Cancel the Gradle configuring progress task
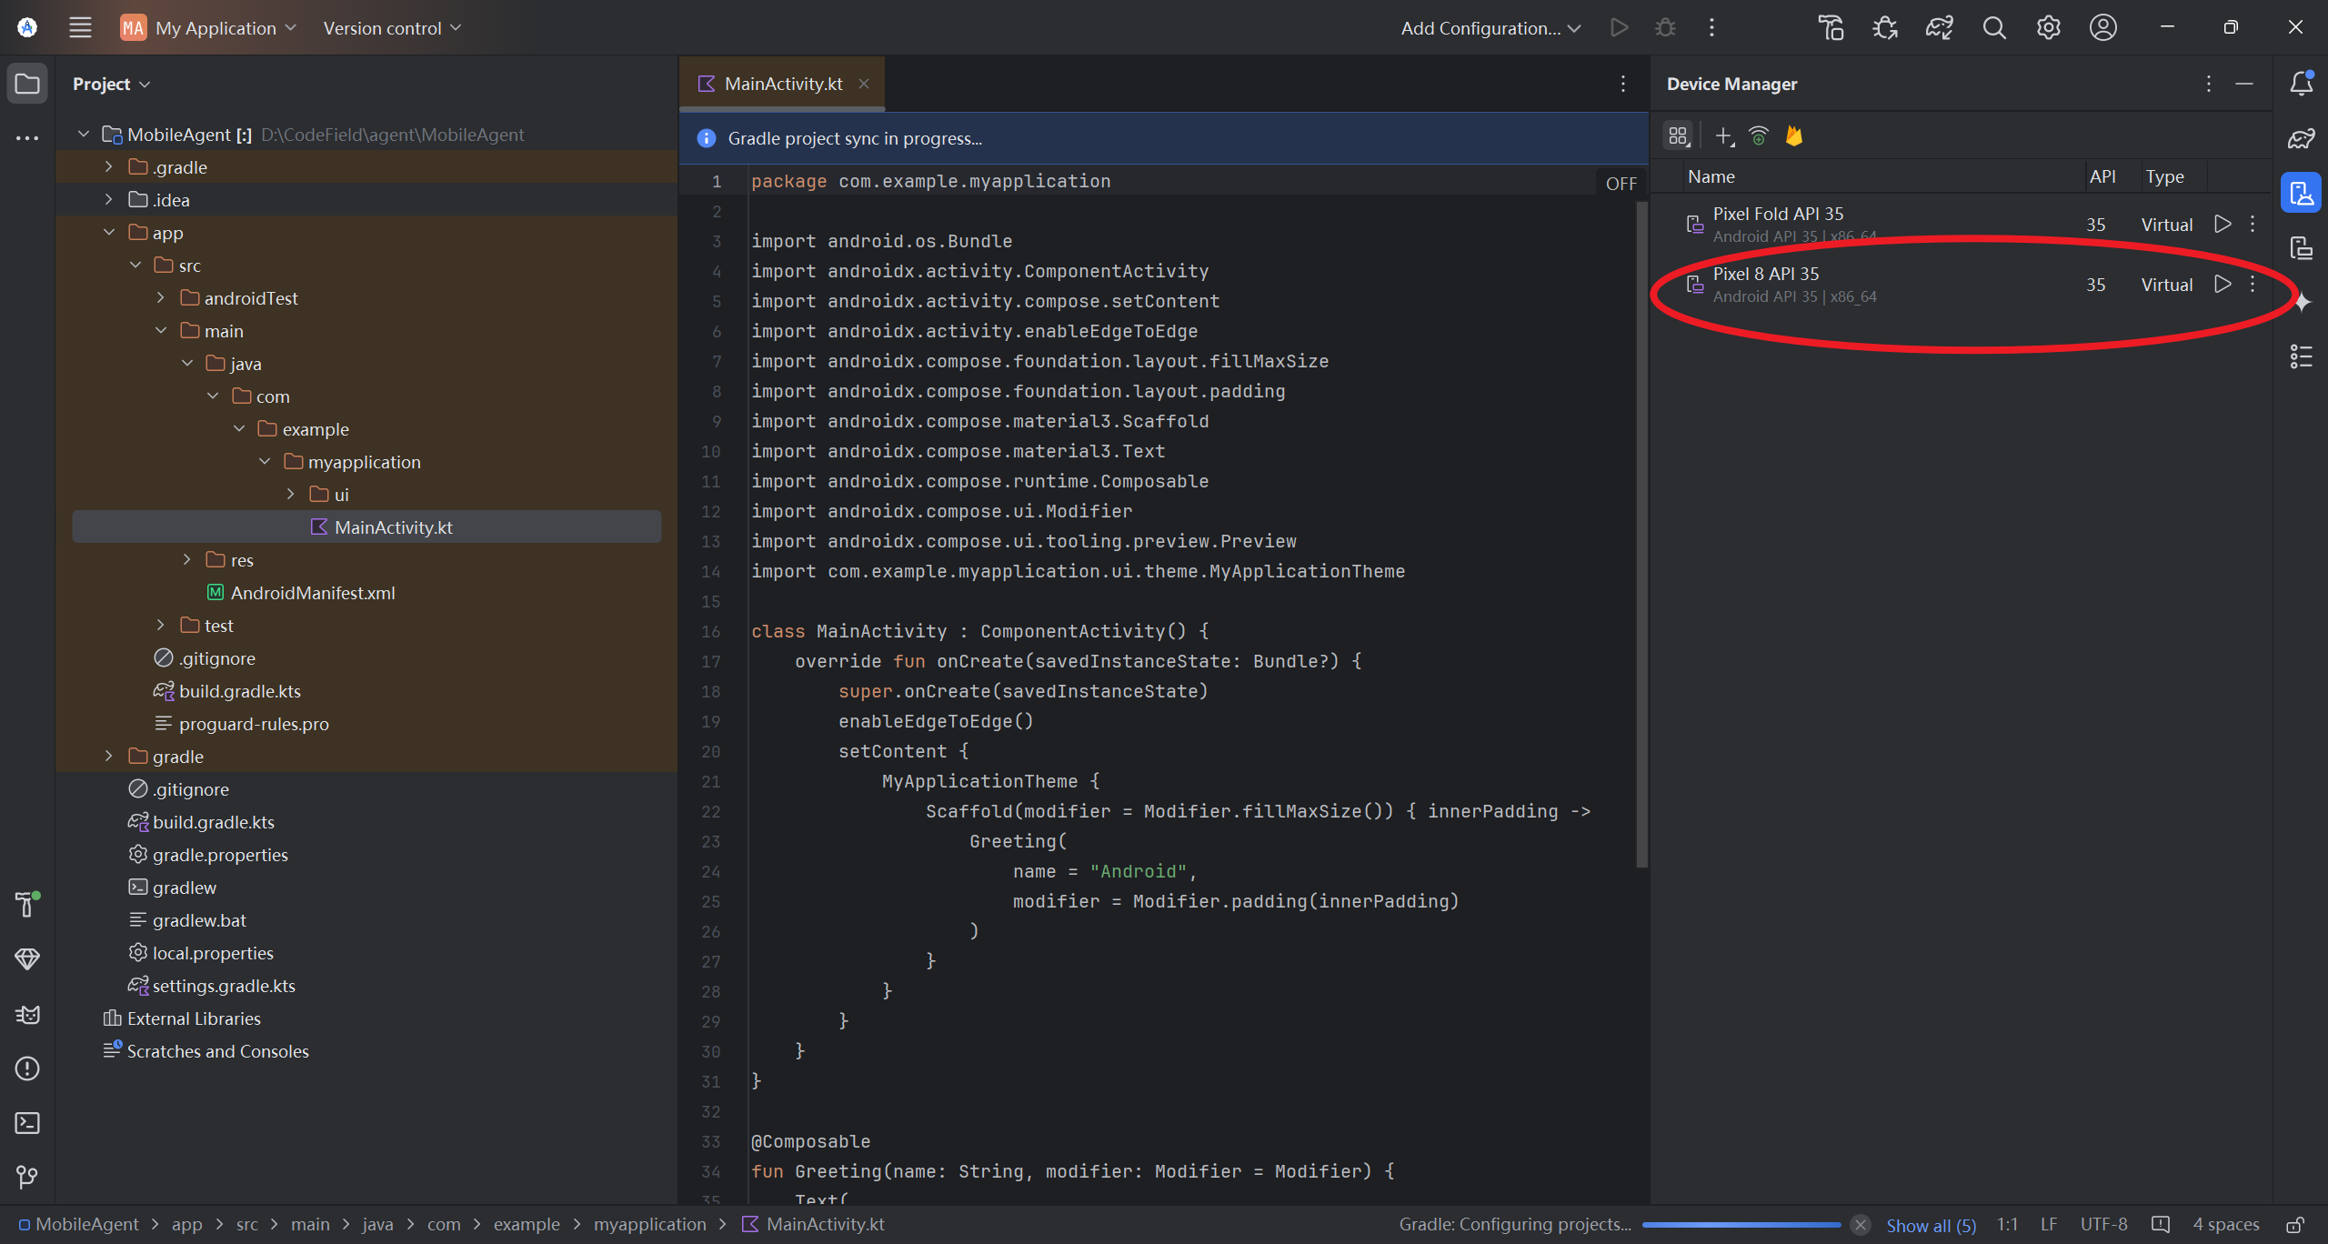The height and width of the screenshot is (1244, 2328). 1861,1225
